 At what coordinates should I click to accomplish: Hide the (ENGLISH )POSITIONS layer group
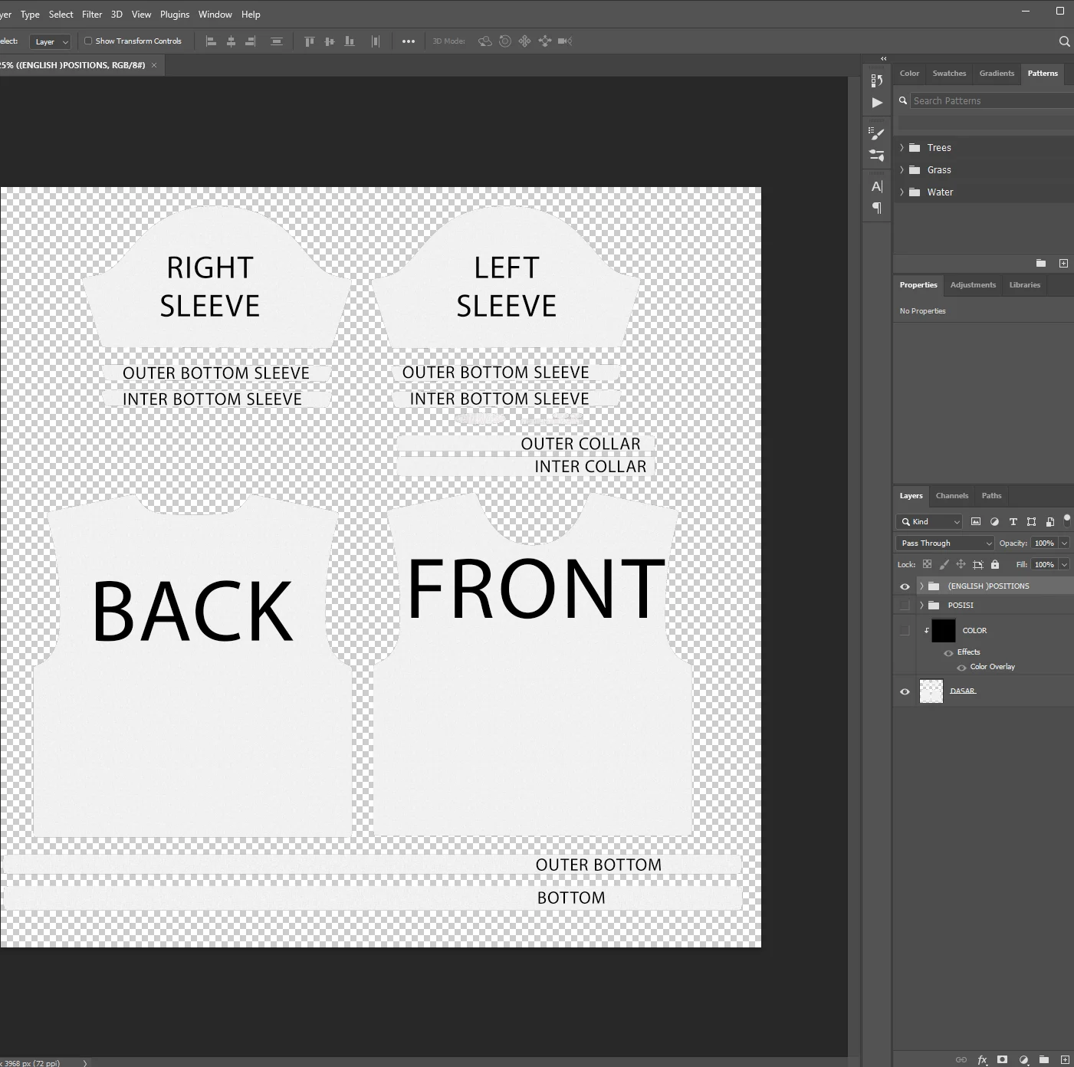point(905,586)
